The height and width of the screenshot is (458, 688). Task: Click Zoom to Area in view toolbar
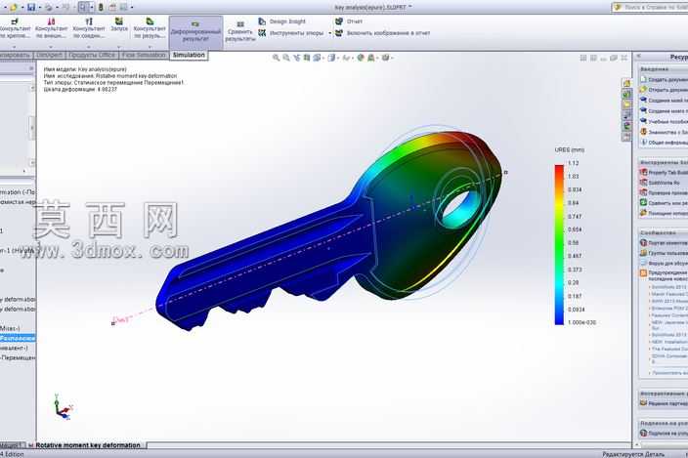tap(286, 58)
